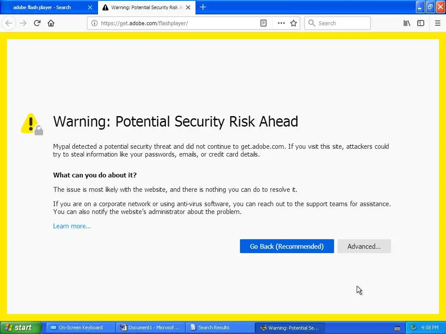Click the warning triangle lock icon
The image size is (446, 334).
click(32, 124)
